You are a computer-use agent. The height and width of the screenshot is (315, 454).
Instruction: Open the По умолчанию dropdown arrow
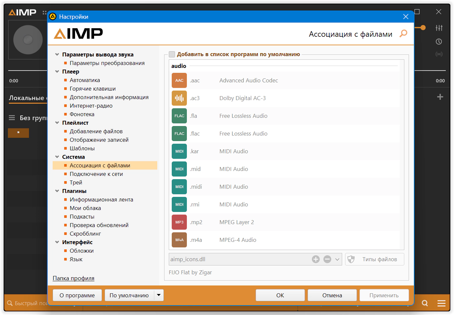pos(159,295)
